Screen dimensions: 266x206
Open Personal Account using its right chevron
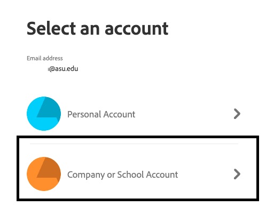237,114
